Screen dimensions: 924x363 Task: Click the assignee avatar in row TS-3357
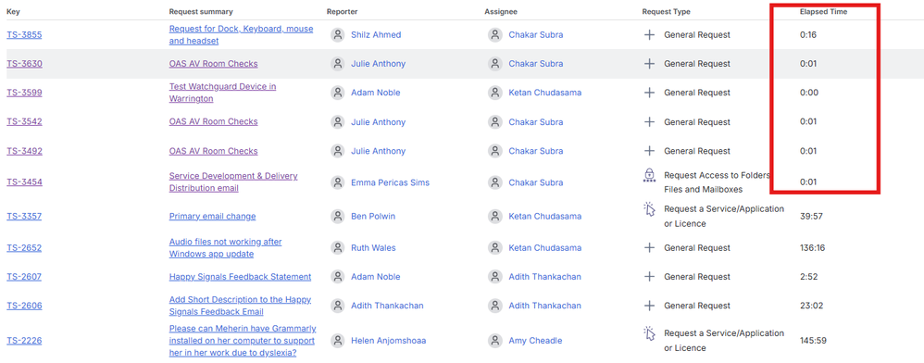tap(495, 217)
